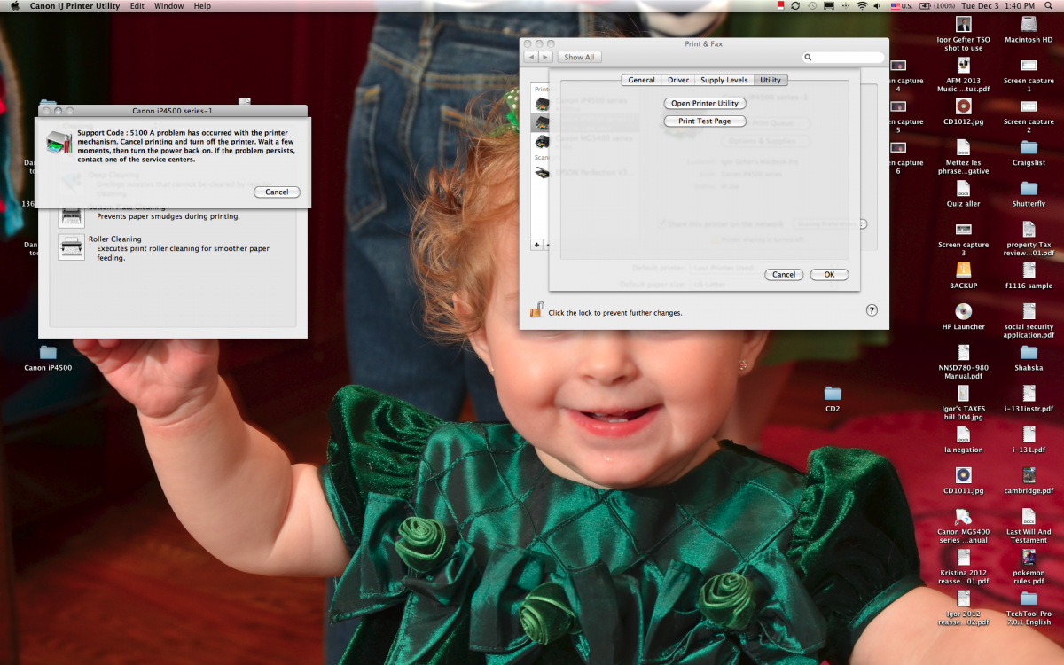This screenshot has width=1064, height=665.
Task: Open the help question mark button
Action: pyautogui.click(x=872, y=310)
